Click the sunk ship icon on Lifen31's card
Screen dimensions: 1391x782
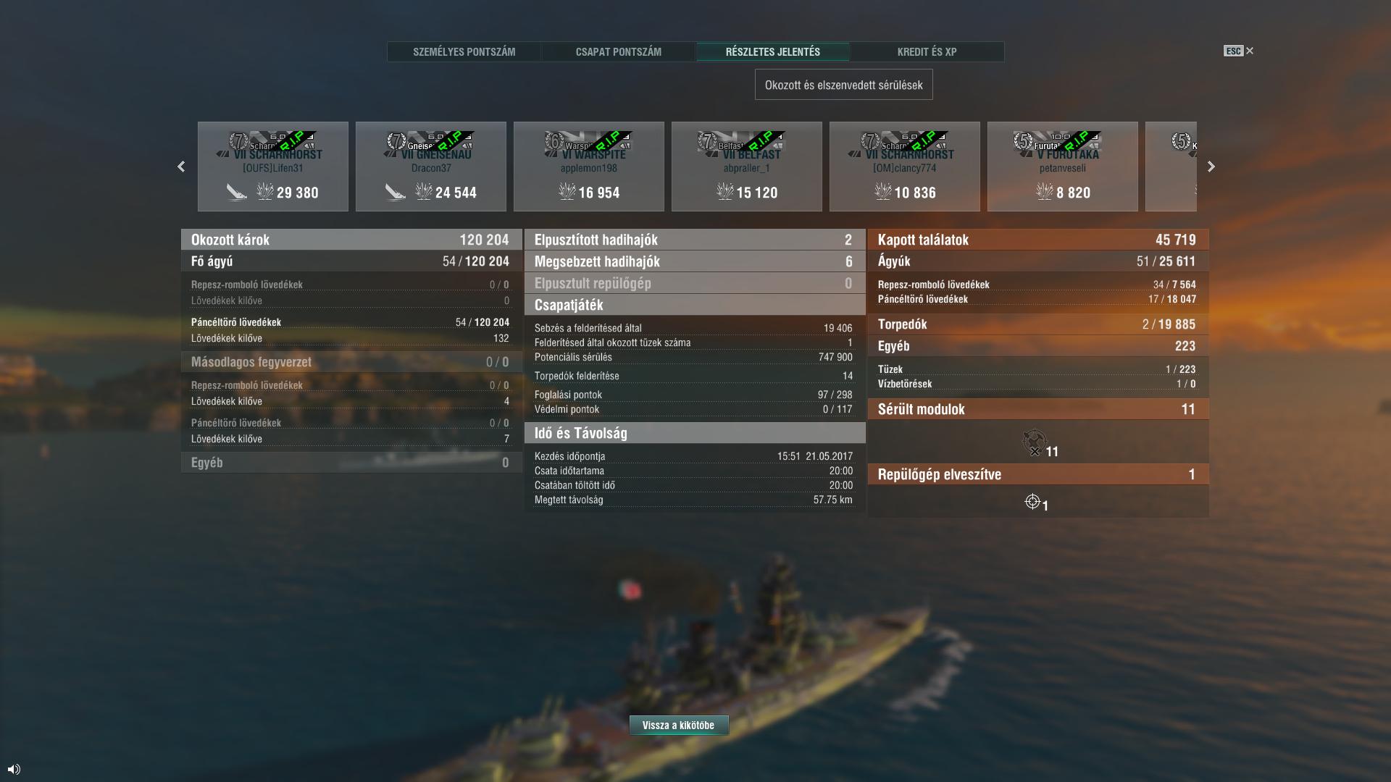coord(236,192)
